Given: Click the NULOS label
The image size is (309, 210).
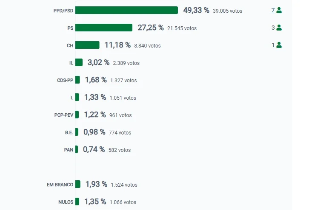Looking at the screenshot, I should (x=66, y=202).
